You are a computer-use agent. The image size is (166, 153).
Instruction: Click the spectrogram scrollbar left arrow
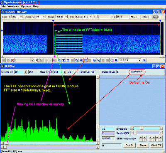coord(2,56)
